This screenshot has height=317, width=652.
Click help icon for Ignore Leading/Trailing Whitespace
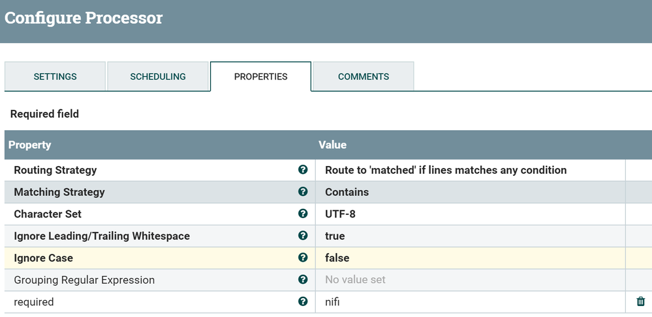(303, 236)
